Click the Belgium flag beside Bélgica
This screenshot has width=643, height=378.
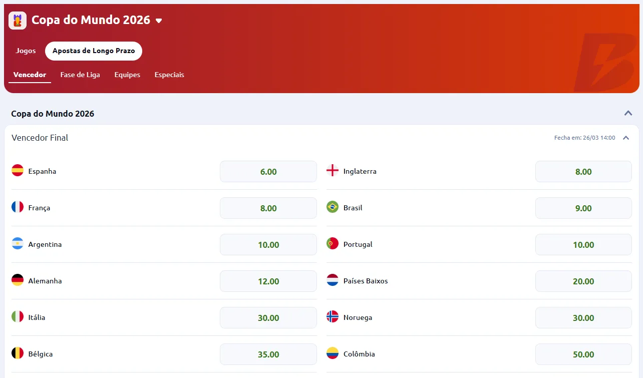click(17, 353)
